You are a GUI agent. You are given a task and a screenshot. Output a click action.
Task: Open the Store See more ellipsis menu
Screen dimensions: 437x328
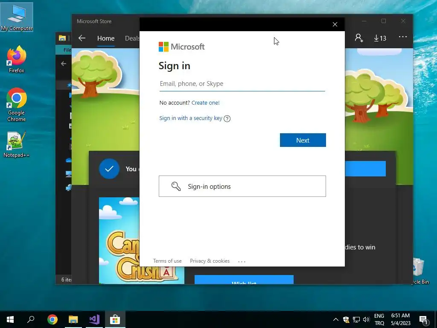403,37
